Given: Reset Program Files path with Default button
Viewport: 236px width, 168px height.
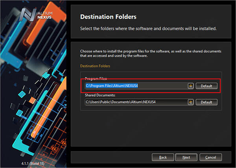Looking at the screenshot, I should pyautogui.click(x=206, y=86).
